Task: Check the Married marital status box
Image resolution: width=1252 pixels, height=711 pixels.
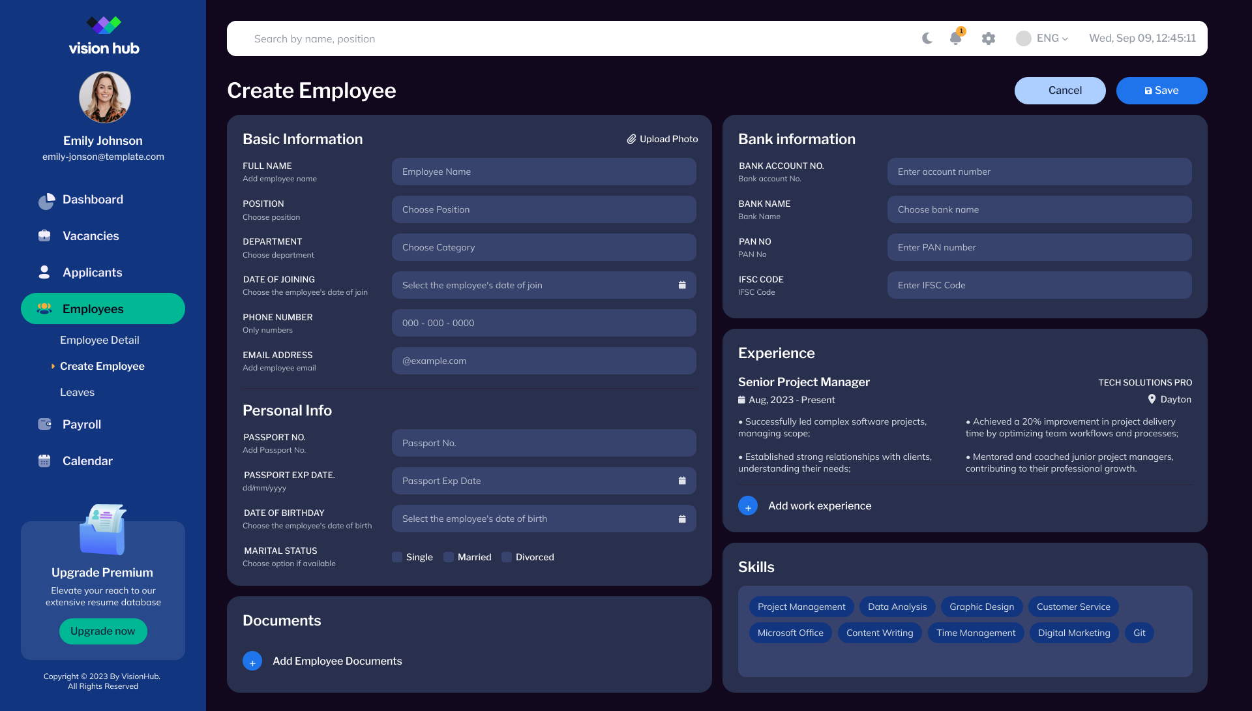Action: tap(449, 557)
